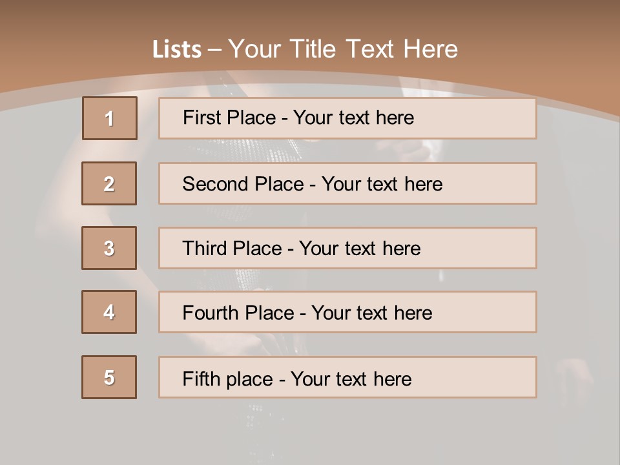Click 'Your Title Text Here' in heading

[343, 49]
